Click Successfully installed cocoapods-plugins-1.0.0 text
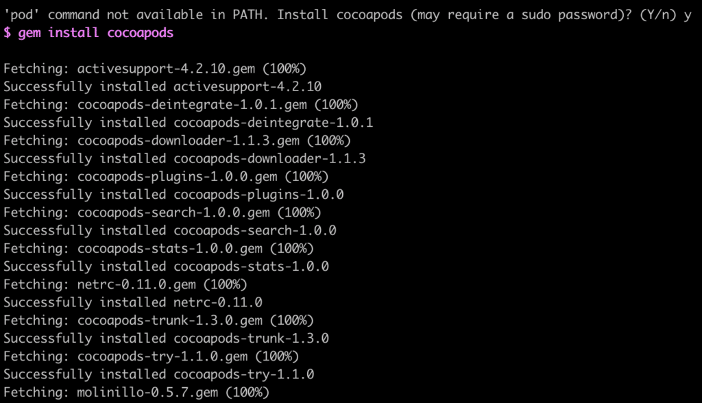Viewport: 702px width, 403px height. pyautogui.click(x=173, y=195)
